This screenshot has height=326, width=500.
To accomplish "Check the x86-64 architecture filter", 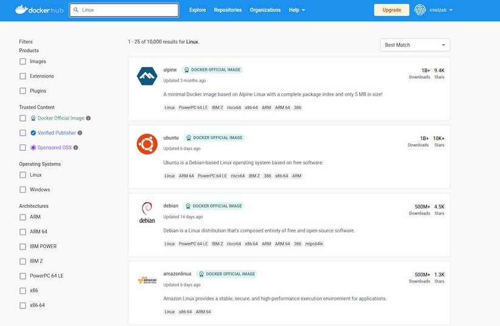I will 22,305.
